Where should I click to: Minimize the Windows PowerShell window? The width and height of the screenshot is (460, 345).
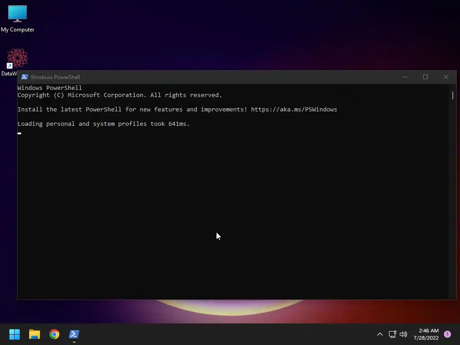click(405, 77)
